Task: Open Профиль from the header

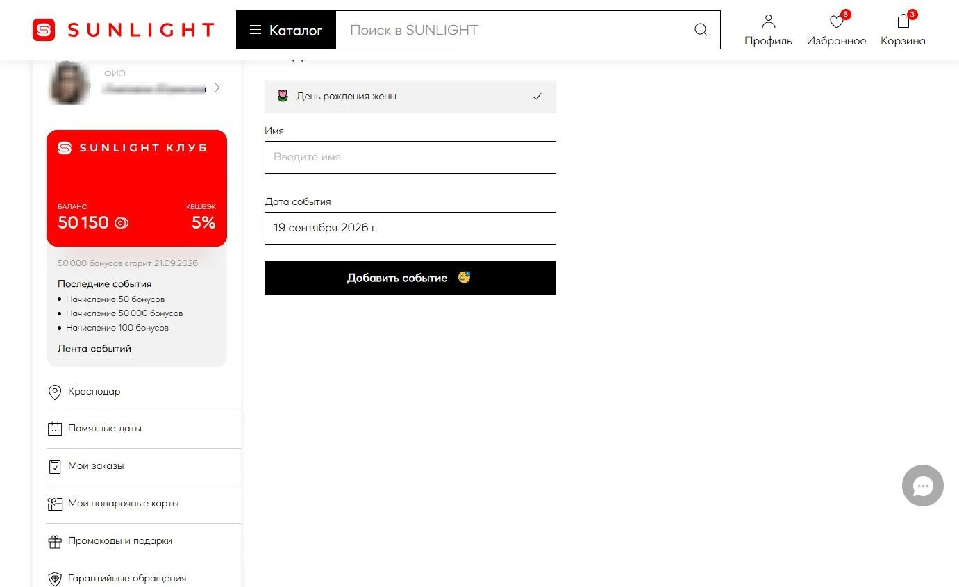Action: (x=768, y=31)
